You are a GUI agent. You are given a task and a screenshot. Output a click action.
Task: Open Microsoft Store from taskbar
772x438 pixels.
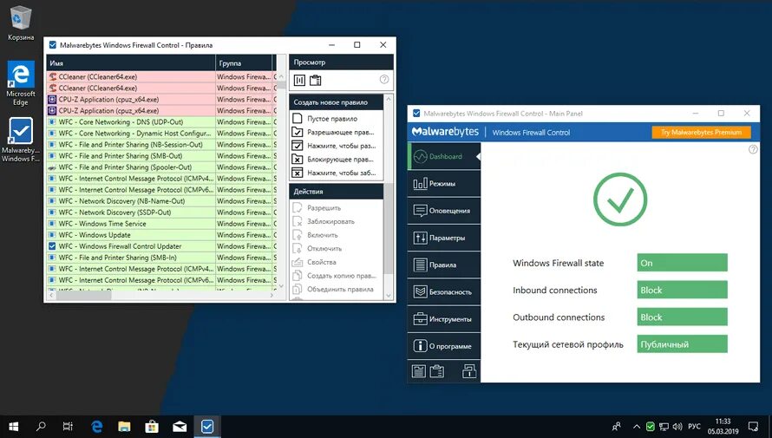152,426
